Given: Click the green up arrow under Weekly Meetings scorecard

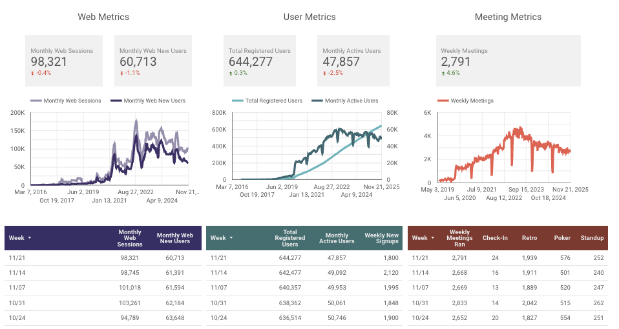Looking at the screenshot, I should [x=443, y=73].
